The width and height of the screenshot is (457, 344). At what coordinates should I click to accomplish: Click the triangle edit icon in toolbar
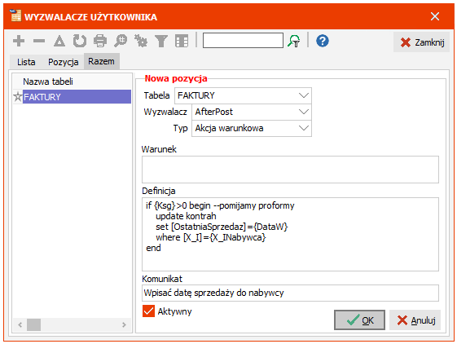click(x=59, y=41)
